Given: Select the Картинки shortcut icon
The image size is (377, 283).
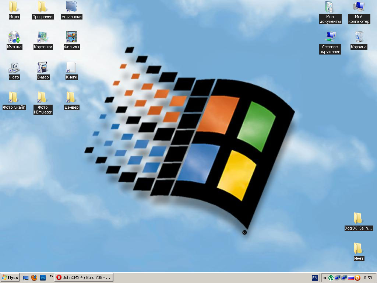Looking at the screenshot, I should pos(43,40).
